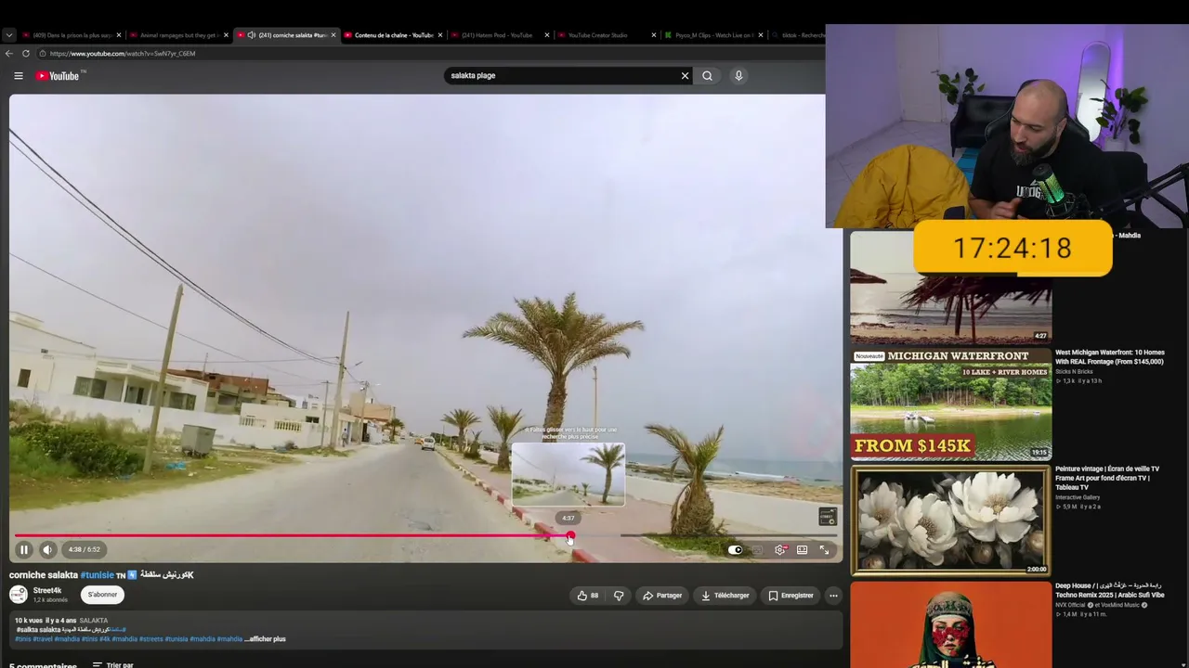Switch to 'Animal rampages' tab
The image size is (1189, 668).
178,35
